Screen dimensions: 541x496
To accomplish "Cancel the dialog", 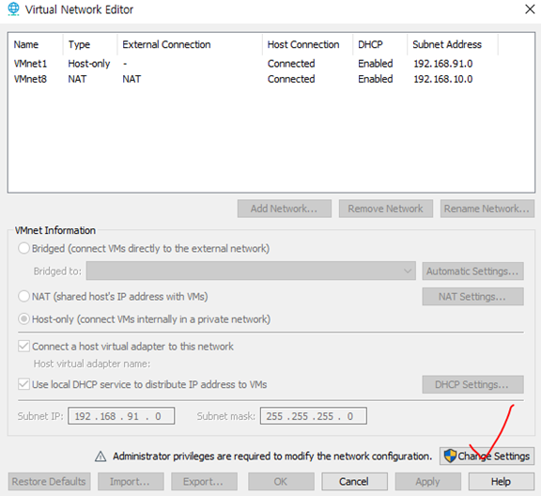I will point(354,482).
